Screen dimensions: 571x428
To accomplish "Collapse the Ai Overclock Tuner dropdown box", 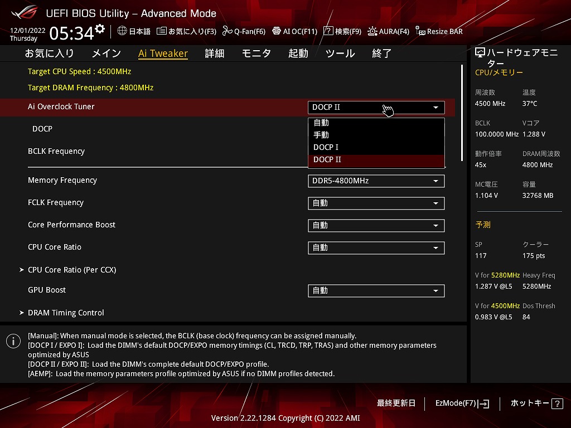I will (x=376, y=108).
